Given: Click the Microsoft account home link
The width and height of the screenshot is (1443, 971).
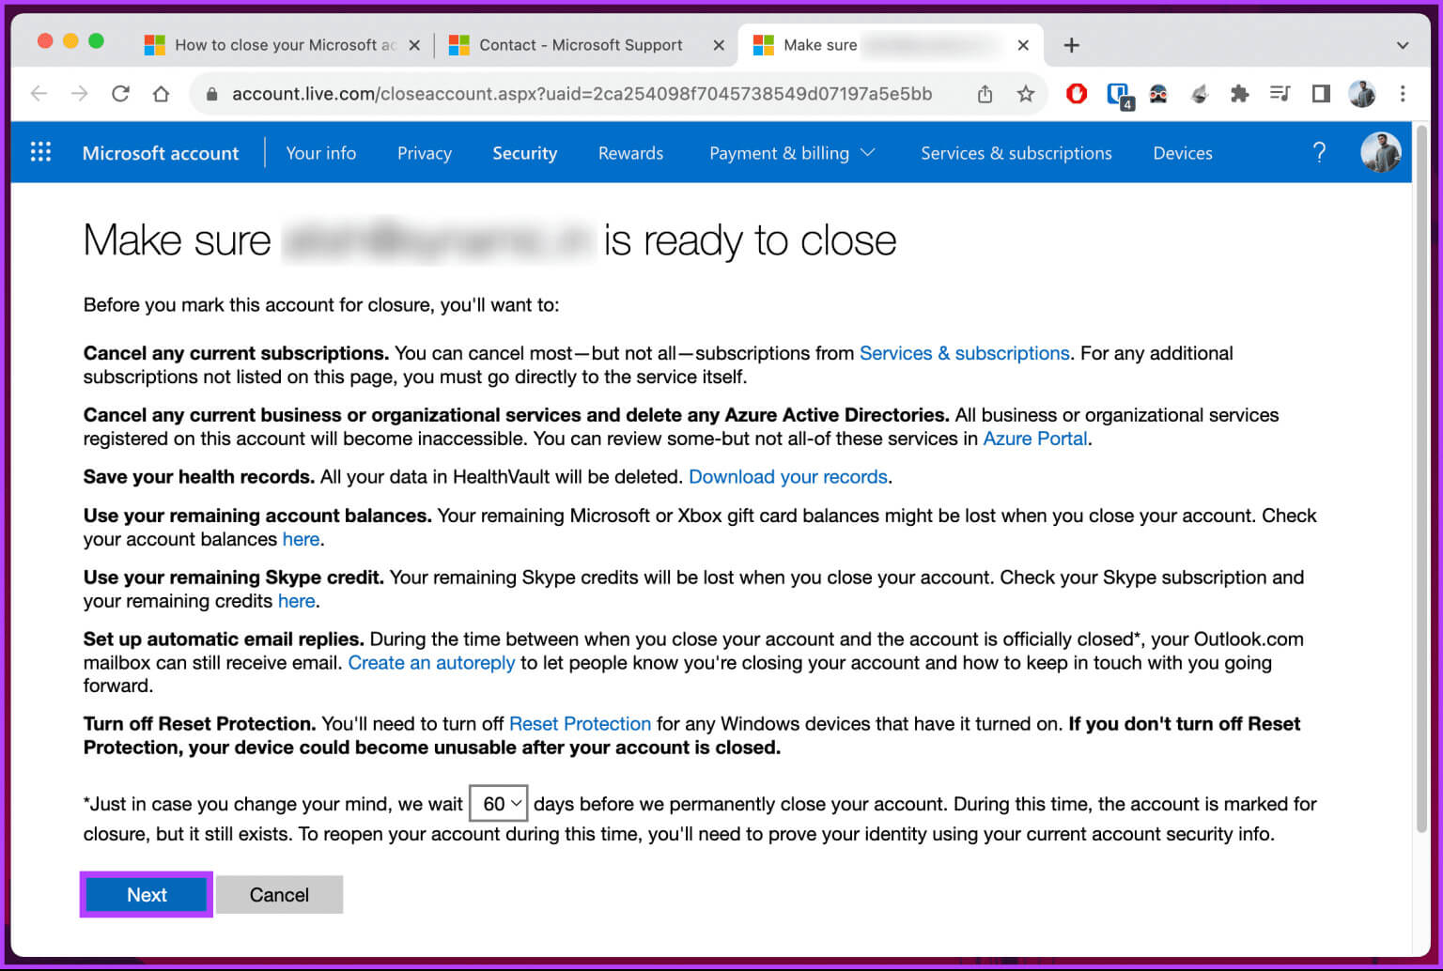Looking at the screenshot, I should point(161,153).
